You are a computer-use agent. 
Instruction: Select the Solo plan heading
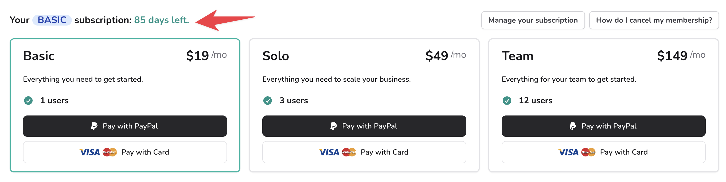point(275,56)
